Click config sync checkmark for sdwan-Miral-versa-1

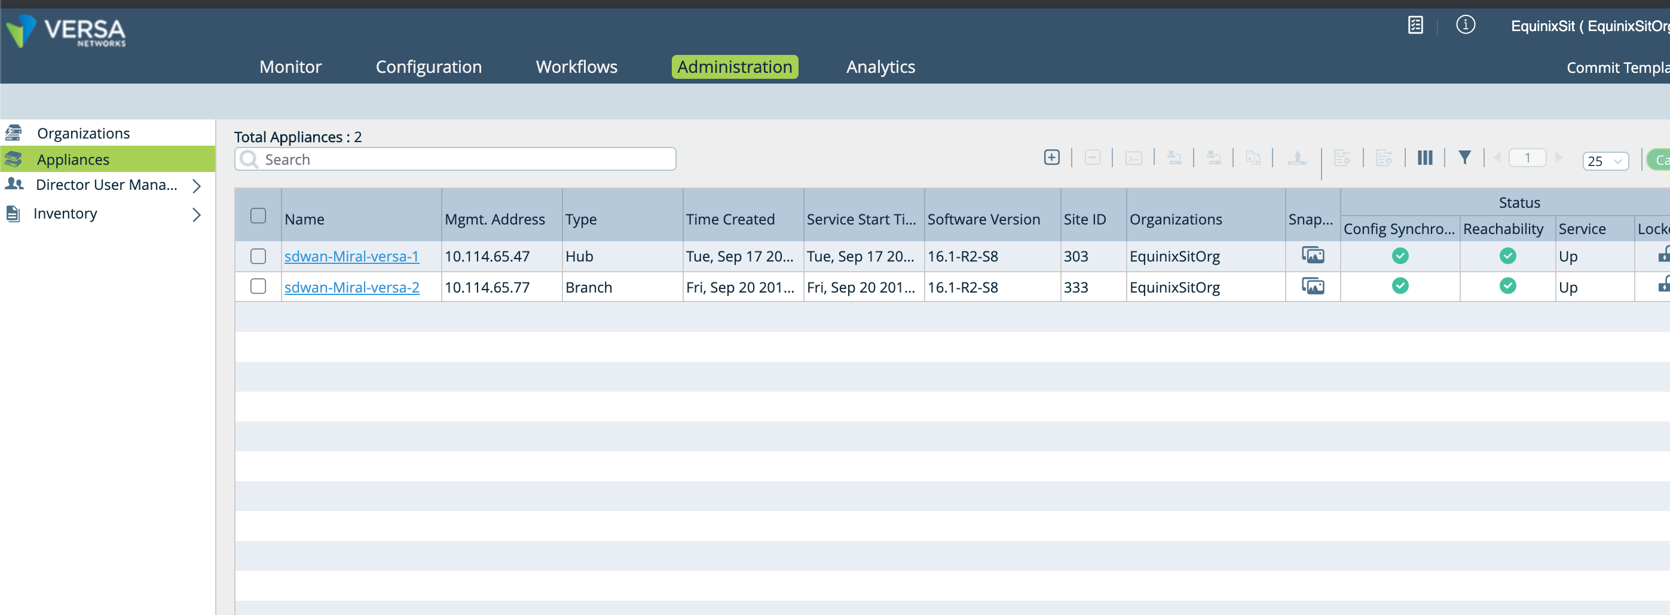tap(1400, 256)
